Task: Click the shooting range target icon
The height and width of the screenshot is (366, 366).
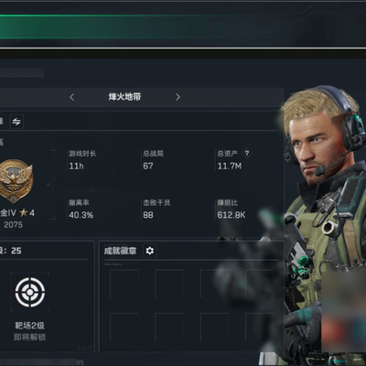Action: click(30, 292)
